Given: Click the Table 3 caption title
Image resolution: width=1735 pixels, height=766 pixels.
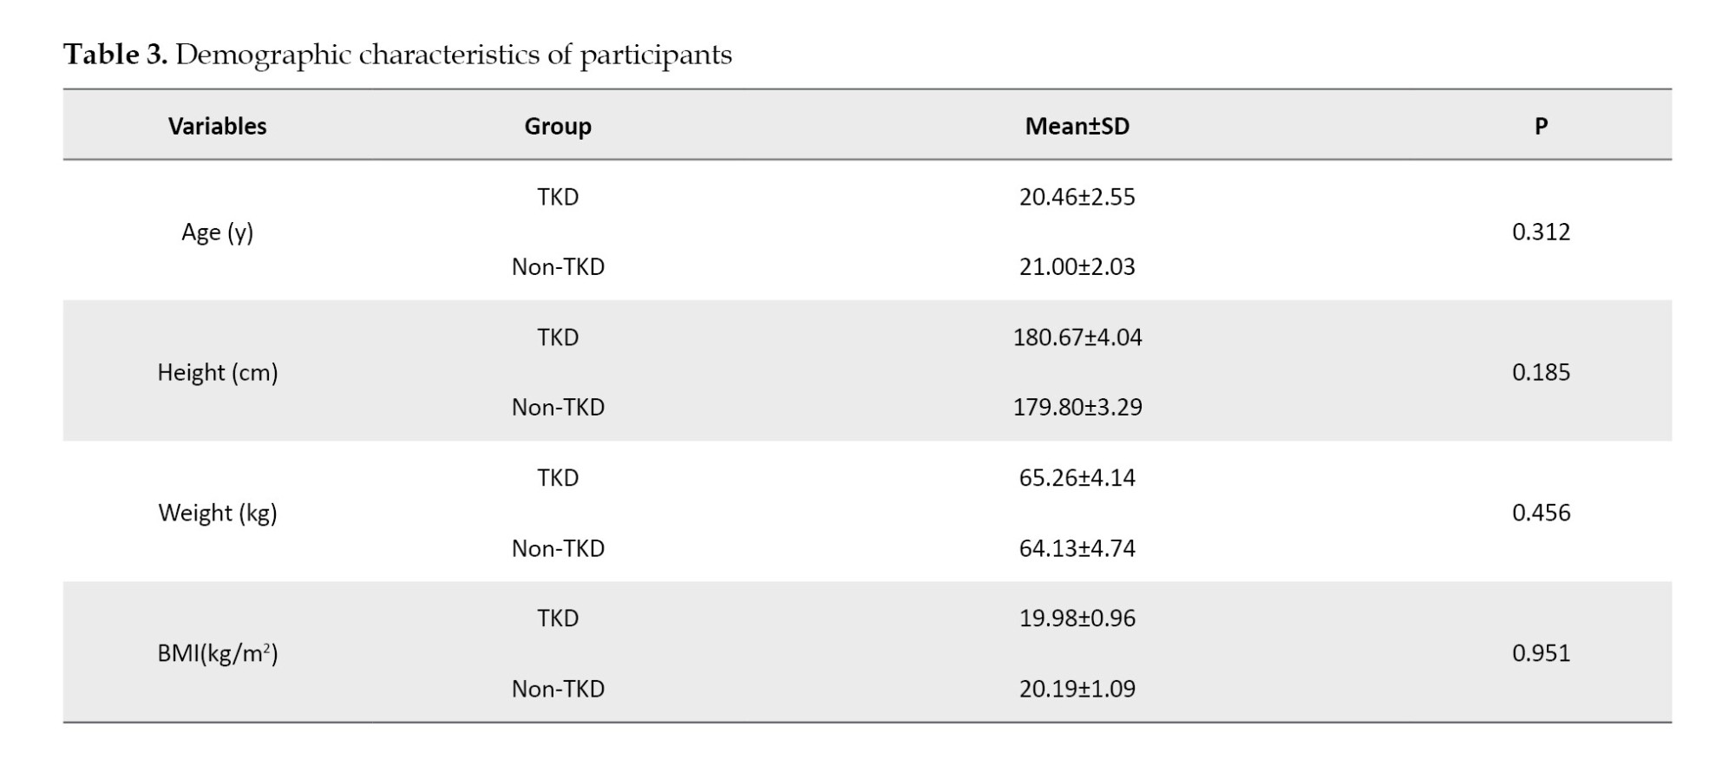Looking at the screenshot, I should tap(397, 55).
